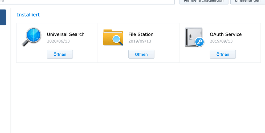Screen dimensions: 265x133
Task: Click the date 2019/09/13 under File Station
Action: [140, 41]
